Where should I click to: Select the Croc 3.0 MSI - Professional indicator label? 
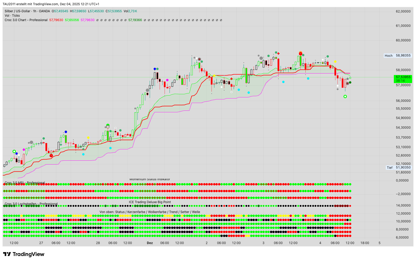pyautogui.click(x=25, y=183)
